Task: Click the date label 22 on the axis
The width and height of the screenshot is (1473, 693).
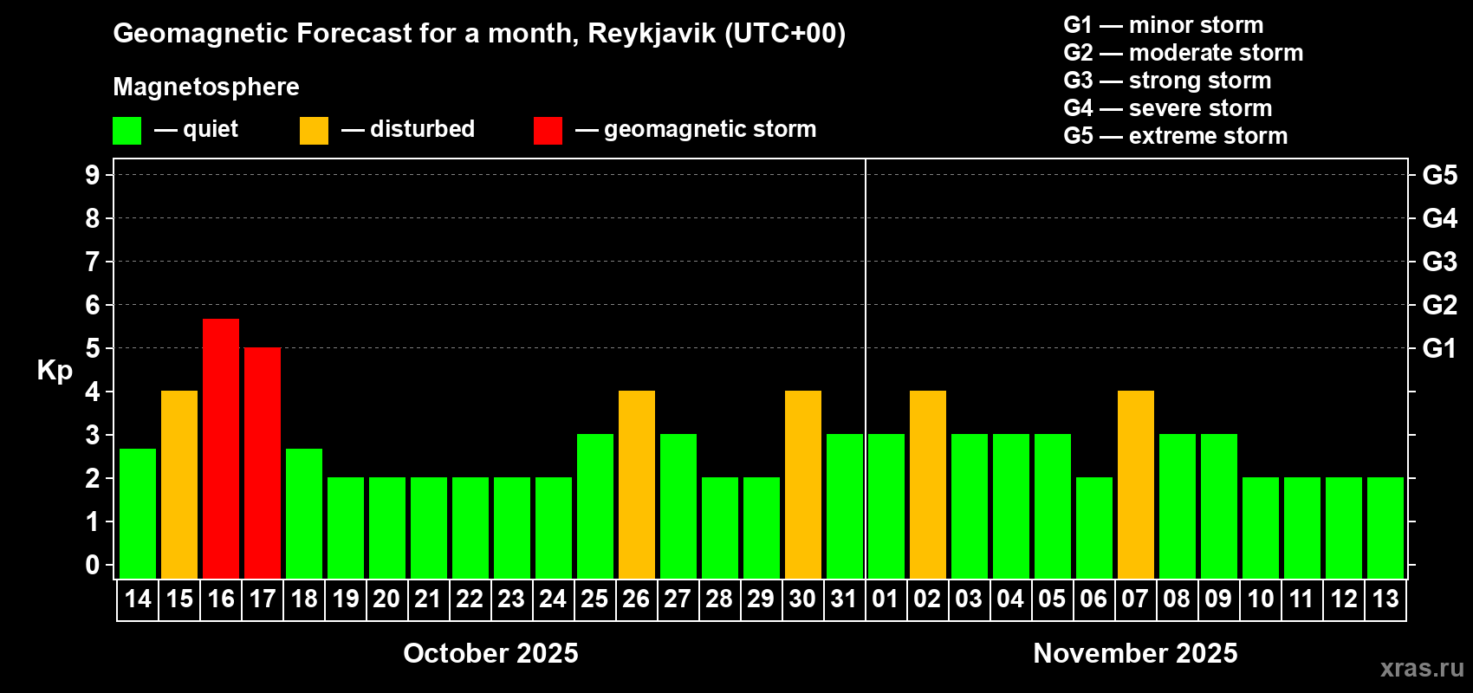Action: point(470,599)
